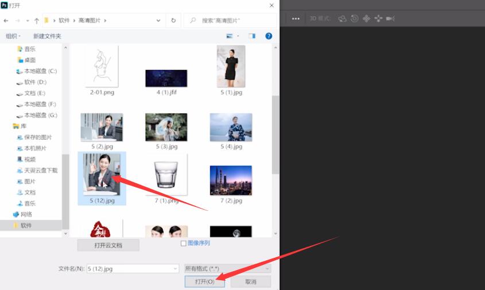Enable the 图像序列 checkbox
Viewport: 485px width, 290px height.
point(184,243)
